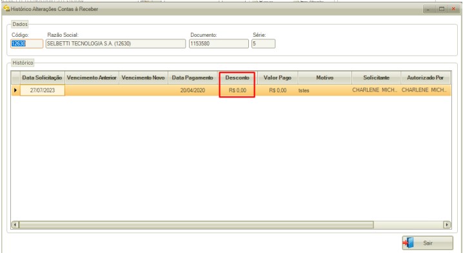Click the Desconto cell R$ 0,00
Viewport: 463px width, 253px height.
tap(237, 90)
